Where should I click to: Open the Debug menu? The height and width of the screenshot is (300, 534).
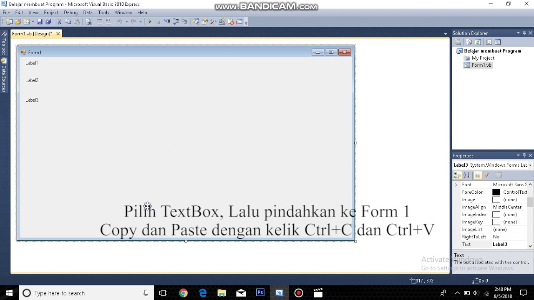(71, 12)
